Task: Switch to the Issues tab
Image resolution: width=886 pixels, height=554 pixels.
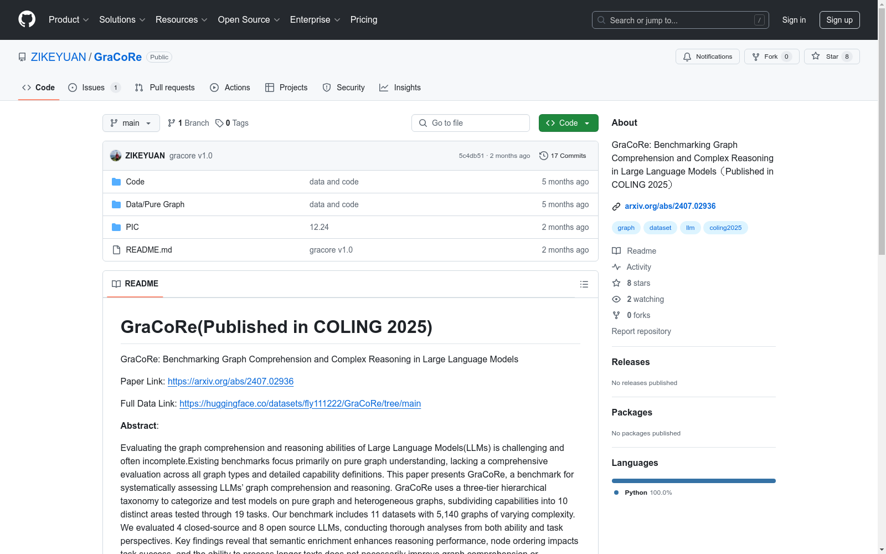Action: (94, 88)
